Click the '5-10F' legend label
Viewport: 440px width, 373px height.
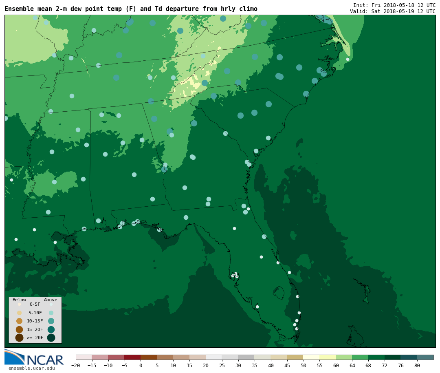point(35,313)
